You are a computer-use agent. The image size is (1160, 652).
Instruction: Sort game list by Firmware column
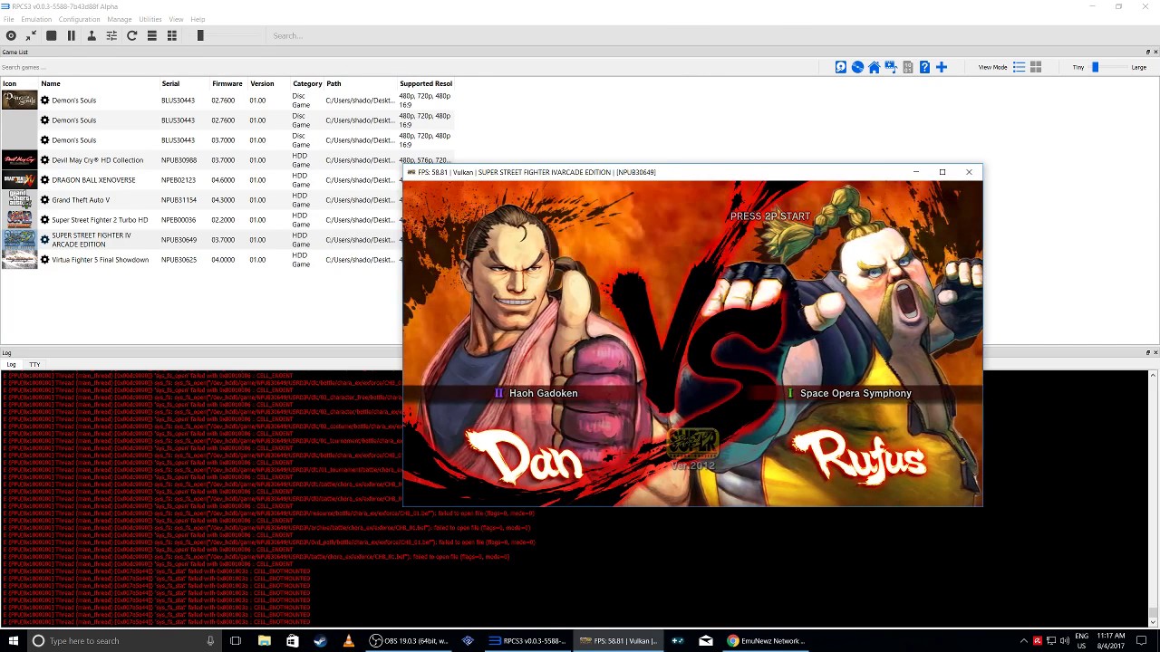[x=227, y=83]
